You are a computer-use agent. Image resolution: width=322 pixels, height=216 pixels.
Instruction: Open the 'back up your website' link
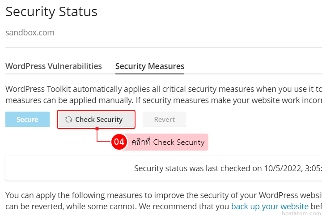click(x=270, y=207)
